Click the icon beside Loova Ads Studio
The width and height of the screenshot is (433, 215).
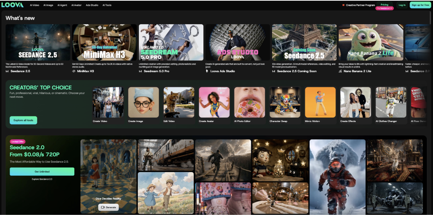coord(207,71)
